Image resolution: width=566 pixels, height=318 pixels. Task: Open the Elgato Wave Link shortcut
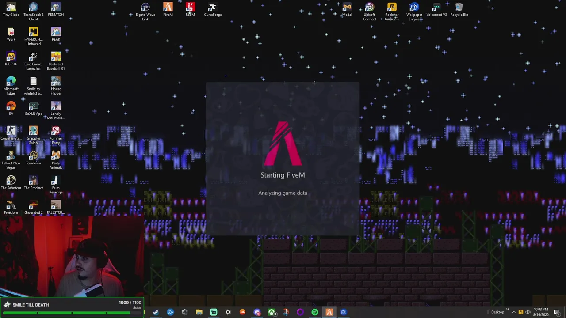click(x=145, y=11)
